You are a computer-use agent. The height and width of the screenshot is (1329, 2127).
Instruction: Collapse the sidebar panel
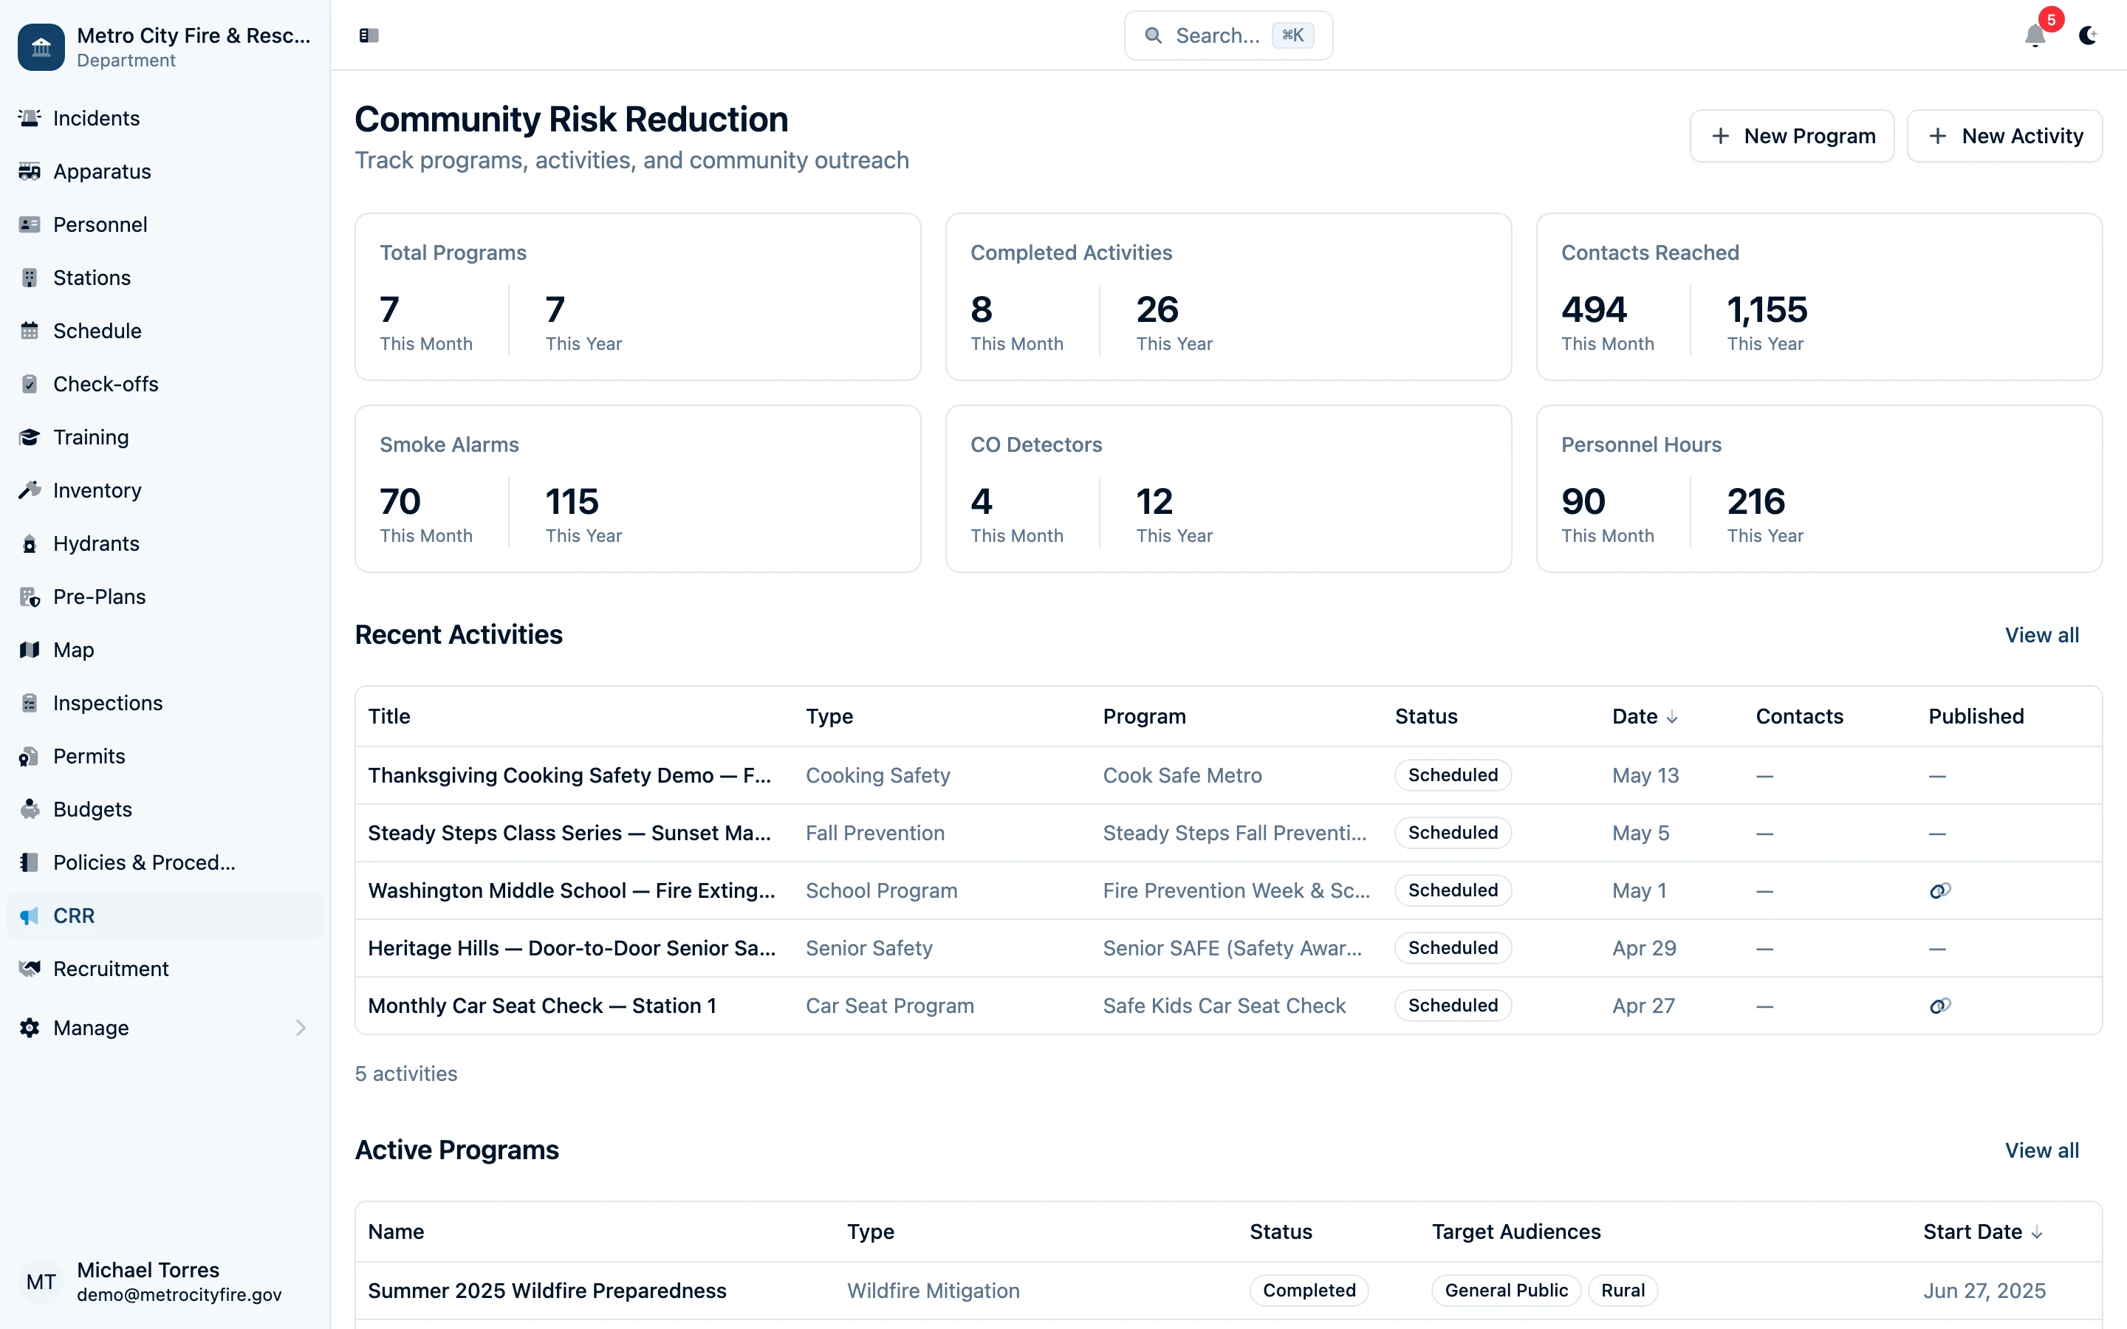[369, 35]
